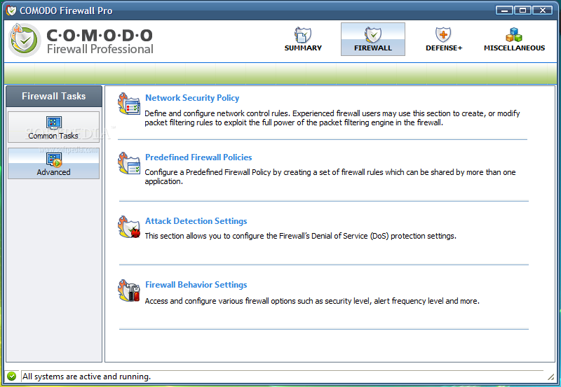The width and height of the screenshot is (561, 387).
Task: Open the Summary section shield icon
Action: click(x=303, y=35)
